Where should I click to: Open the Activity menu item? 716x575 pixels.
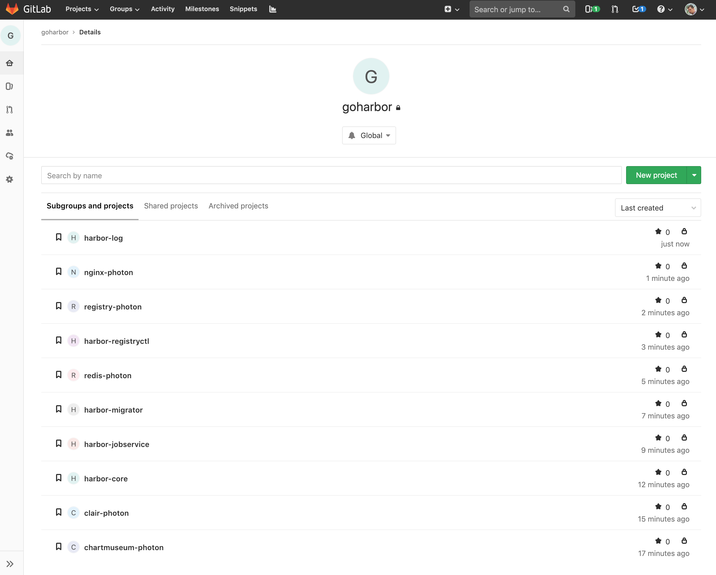[x=163, y=9]
